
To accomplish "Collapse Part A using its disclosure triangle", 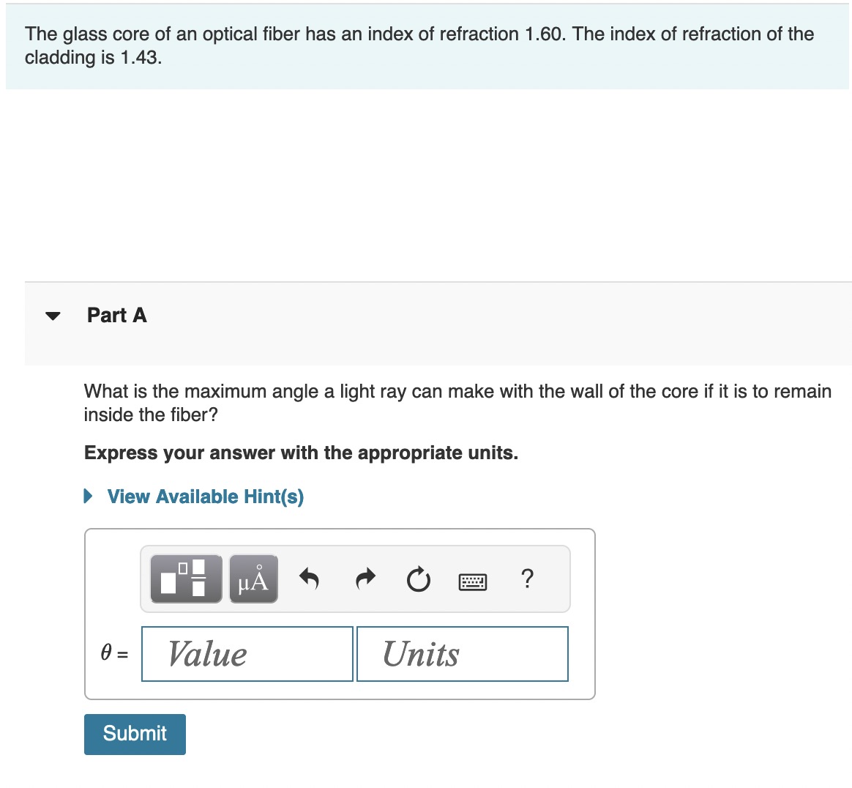I will pos(52,316).
